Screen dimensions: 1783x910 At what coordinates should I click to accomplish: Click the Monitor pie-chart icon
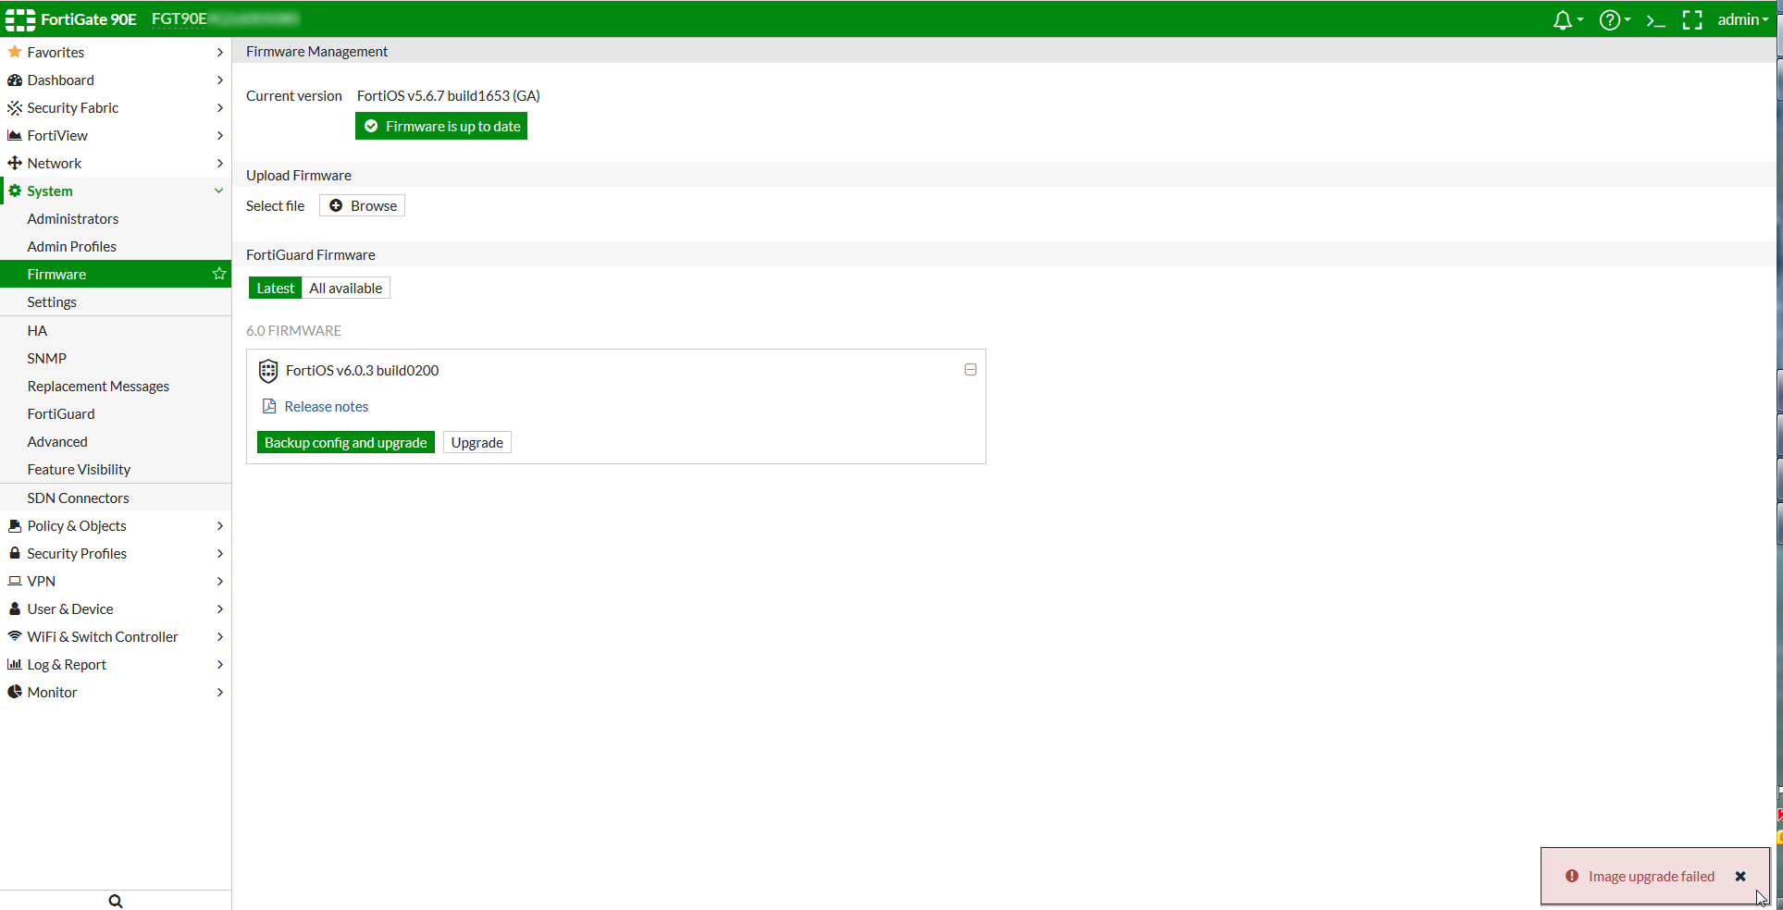click(x=15, y=692)
